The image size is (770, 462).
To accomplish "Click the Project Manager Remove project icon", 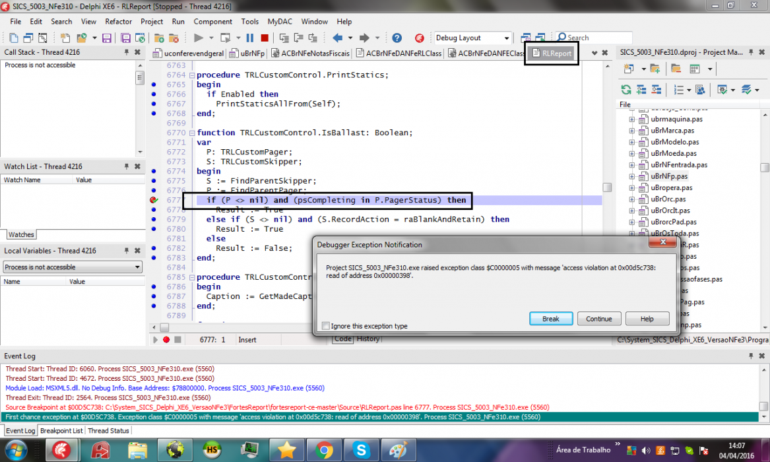I will [x=676, y=69].
